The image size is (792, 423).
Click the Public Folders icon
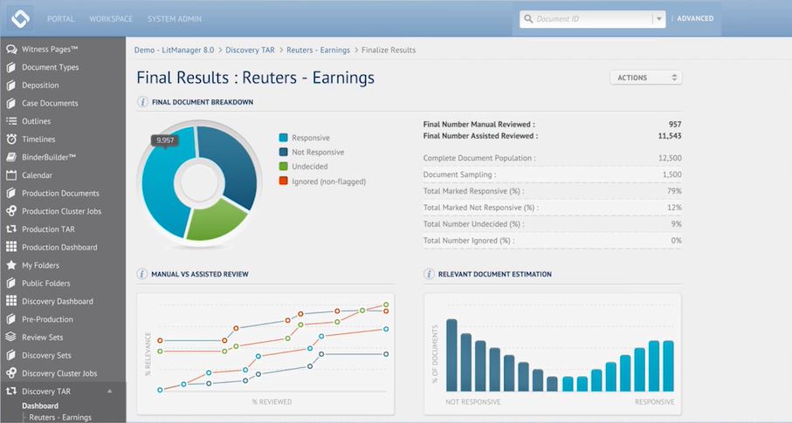[11, 283]
